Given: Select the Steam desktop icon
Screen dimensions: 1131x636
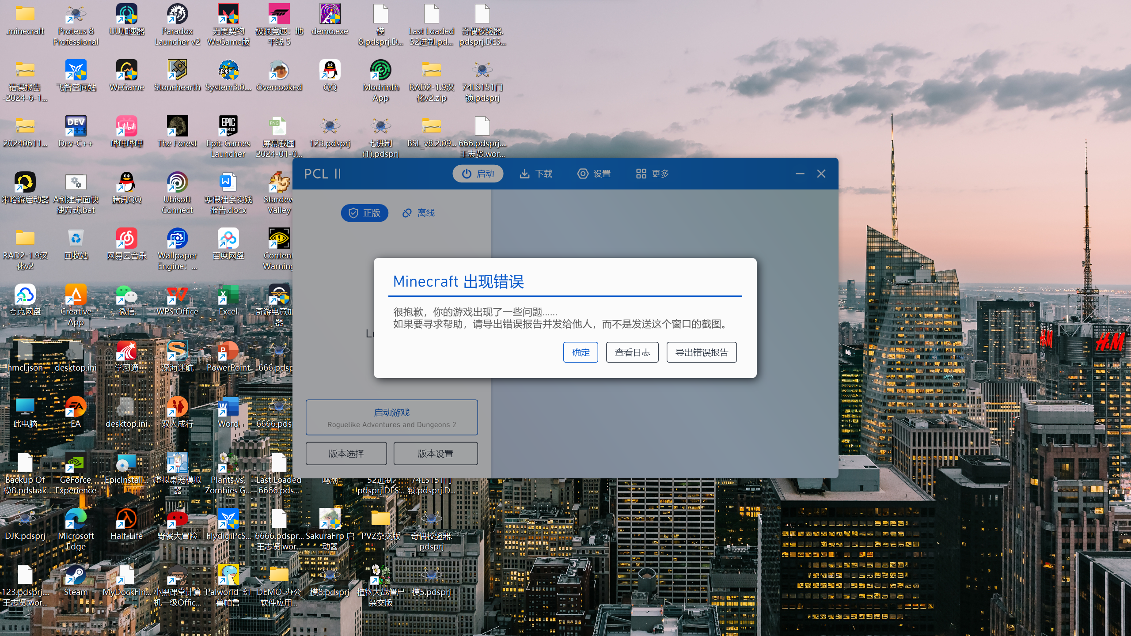Looking at the screenshot, I should click(76, 581).
